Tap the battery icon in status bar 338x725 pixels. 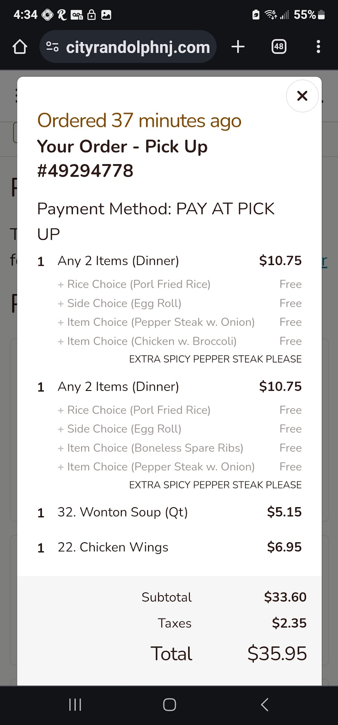click(321, 15)
